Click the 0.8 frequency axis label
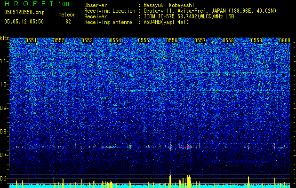The width and height of the screenshot is (296, 188). (4, 132)
